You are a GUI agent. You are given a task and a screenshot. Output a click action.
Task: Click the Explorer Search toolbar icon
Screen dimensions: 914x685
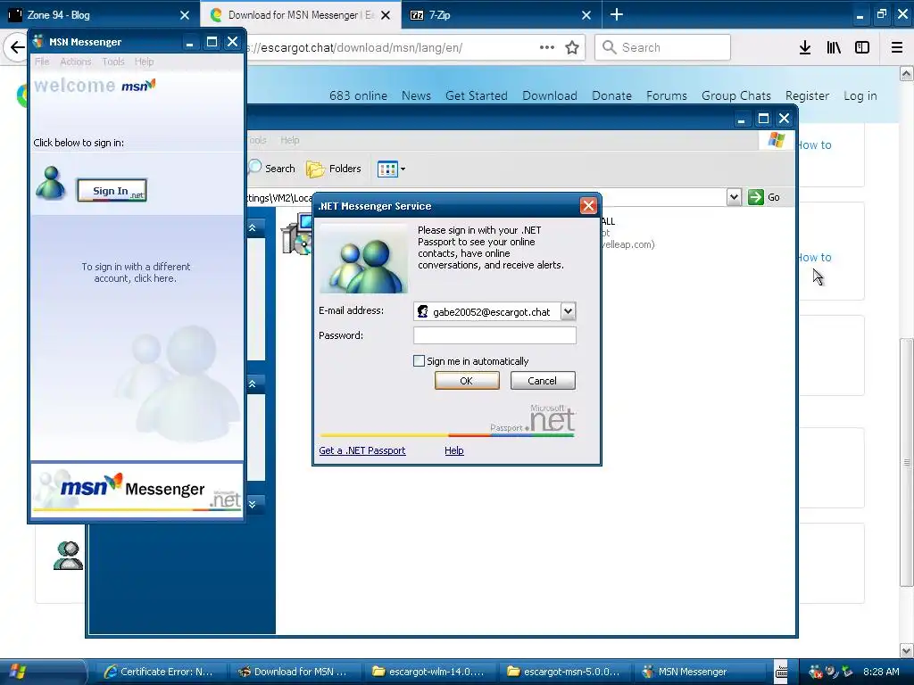click(254, 168)
